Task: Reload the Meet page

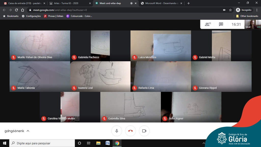Action: pyautogui.click(x=17, y=10)
